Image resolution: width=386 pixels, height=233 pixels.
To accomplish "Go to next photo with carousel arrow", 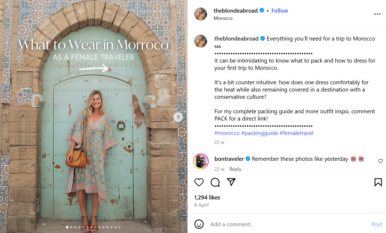I will 178,117.
